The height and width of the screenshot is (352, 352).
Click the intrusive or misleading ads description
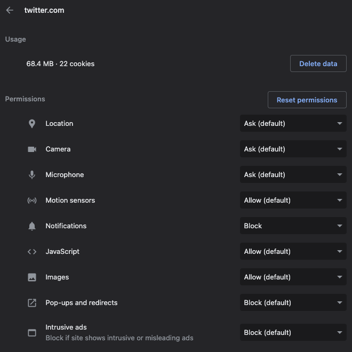click(119, 338)
